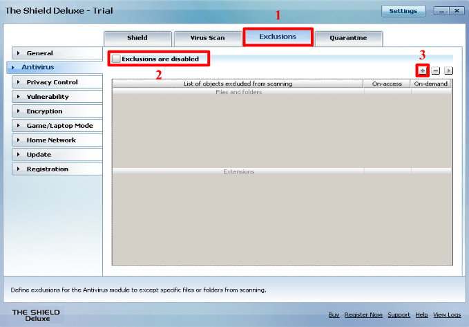
Task: Expand the Registration section arrow
Action: [19, 169]
